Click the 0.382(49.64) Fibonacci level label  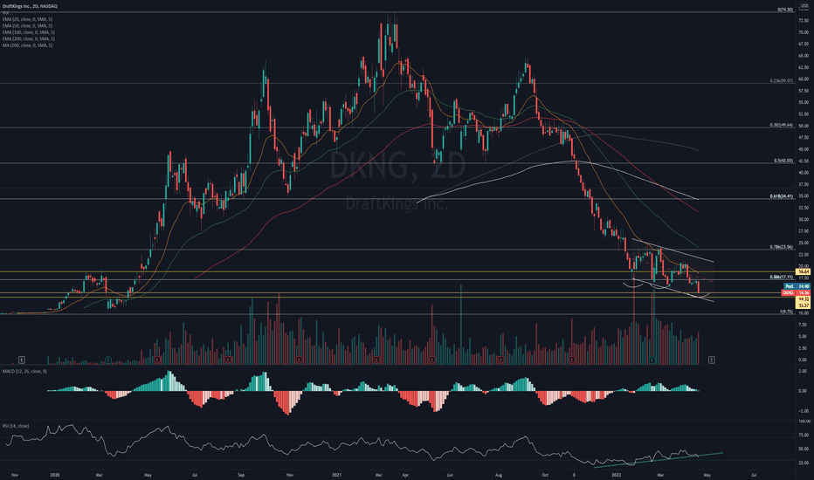782,125
